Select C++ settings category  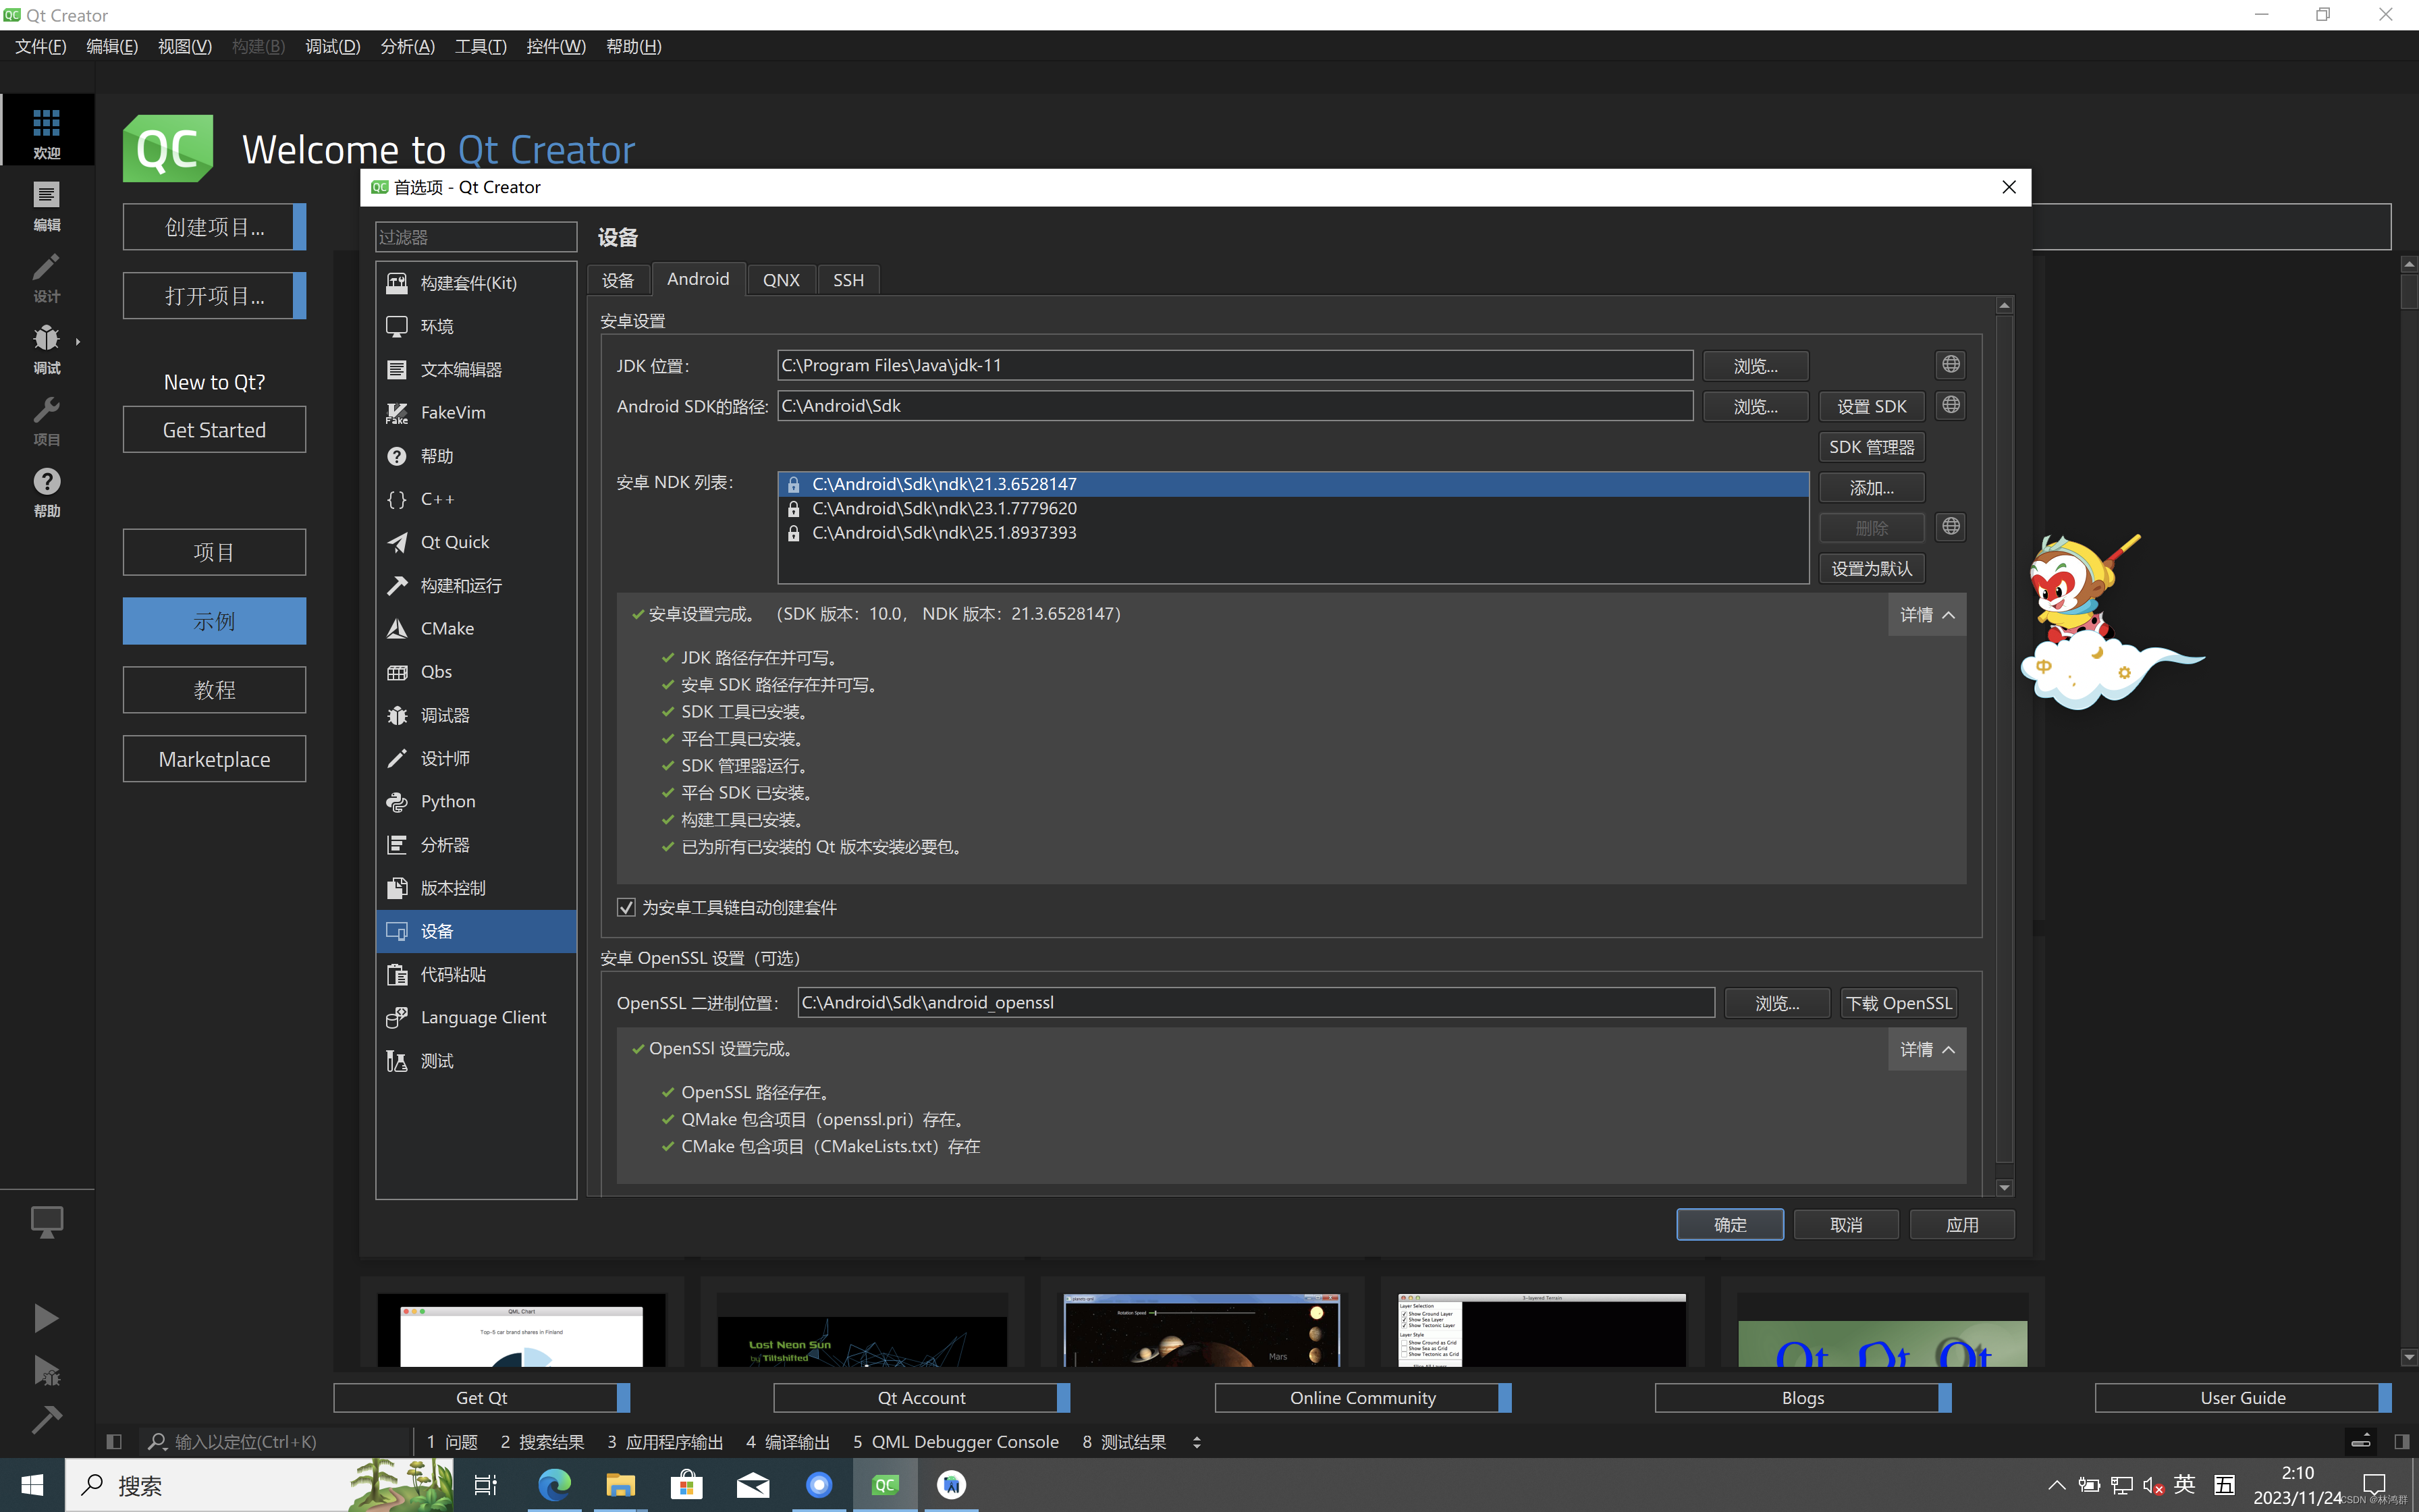click(476, 499)
